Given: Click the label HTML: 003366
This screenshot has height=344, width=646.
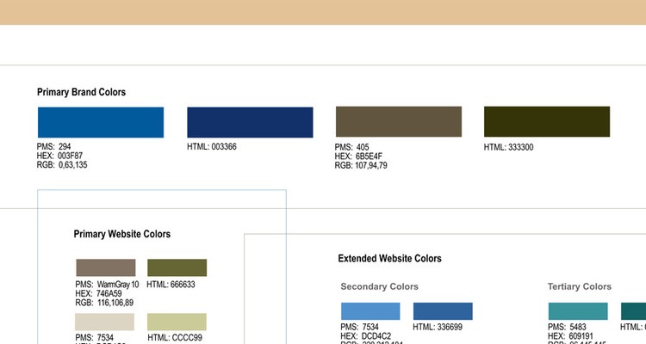Looking at the screenshot, I should [x=212, y=146].
